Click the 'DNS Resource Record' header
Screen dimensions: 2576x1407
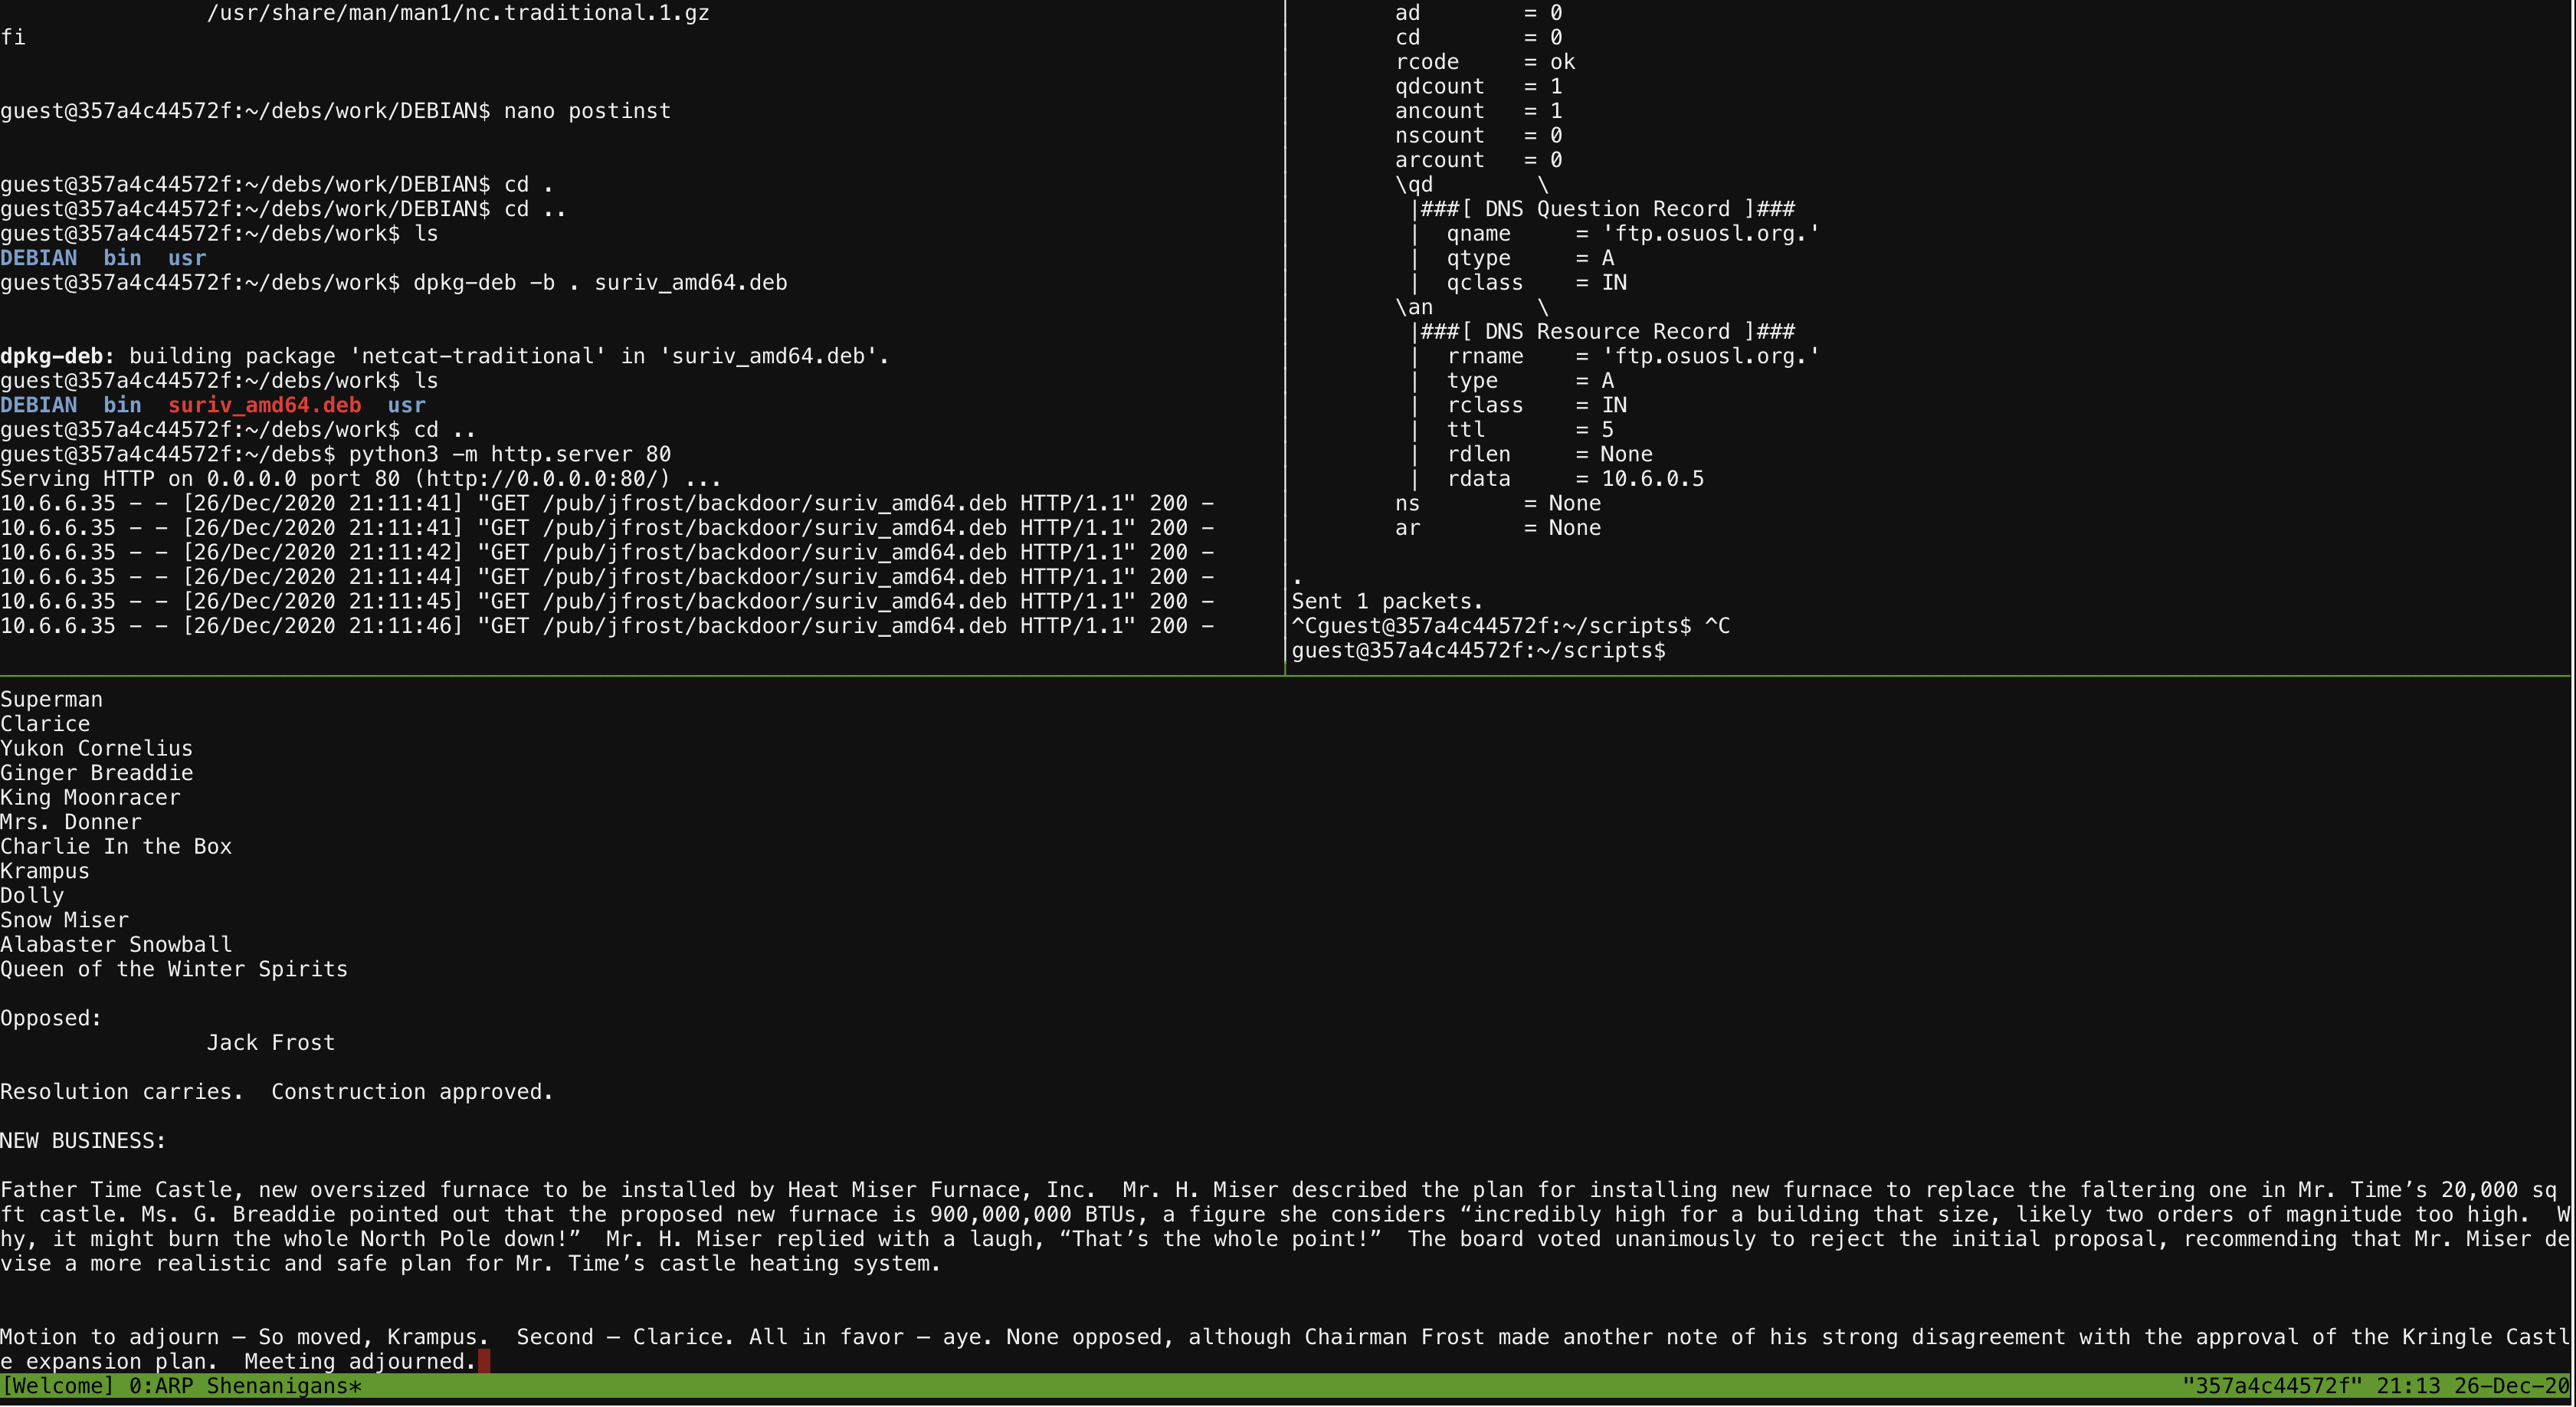pyautogui.click(x=1608, y=332)
